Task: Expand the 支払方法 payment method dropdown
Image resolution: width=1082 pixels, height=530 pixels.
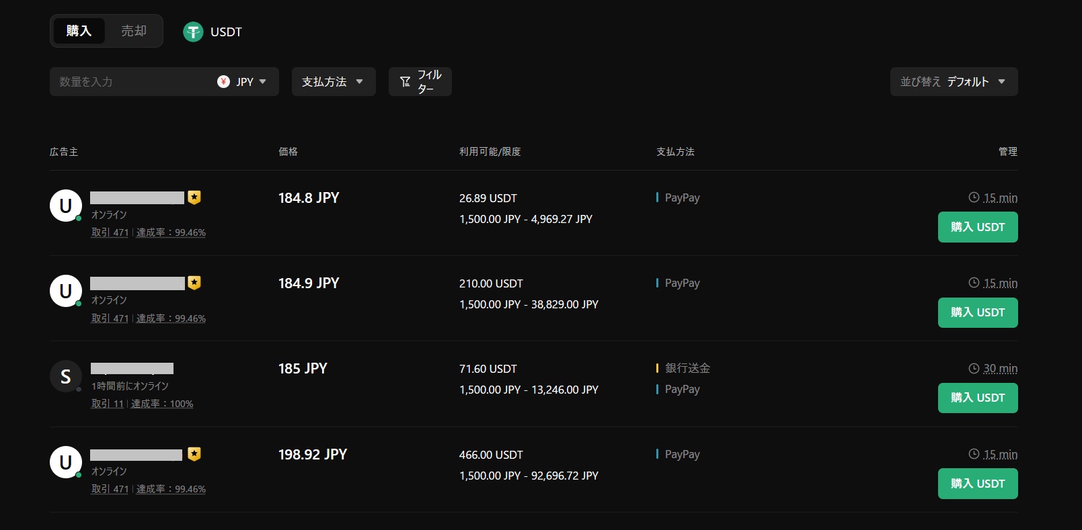Action: [333, 81]
